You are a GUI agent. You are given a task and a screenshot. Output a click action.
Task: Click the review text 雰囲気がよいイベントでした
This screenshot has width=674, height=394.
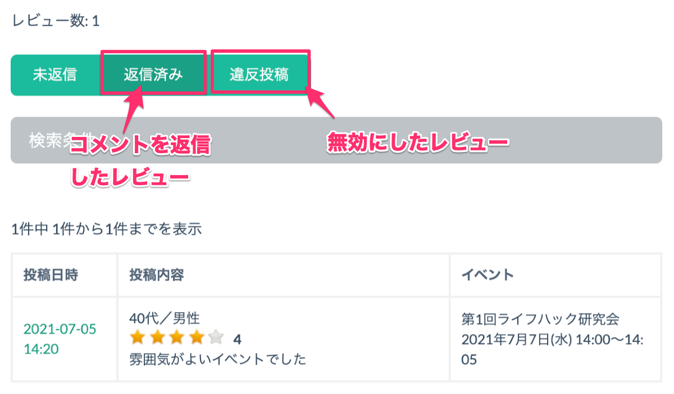[218, 359]
